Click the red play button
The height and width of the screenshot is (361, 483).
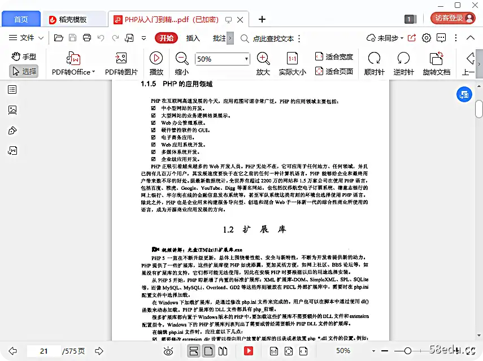coord(248,351)
